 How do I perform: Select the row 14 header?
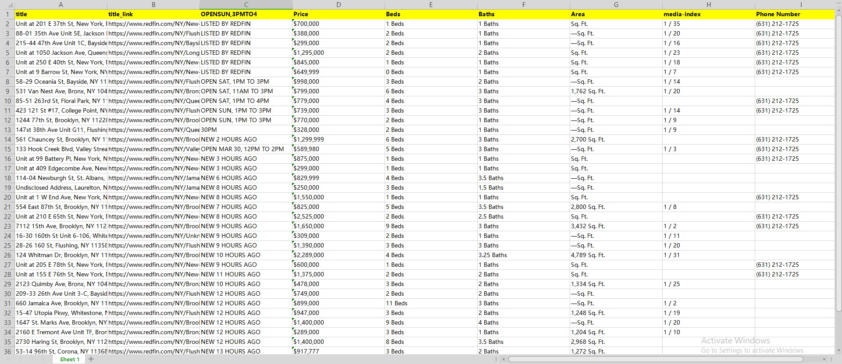pos(7,139)
